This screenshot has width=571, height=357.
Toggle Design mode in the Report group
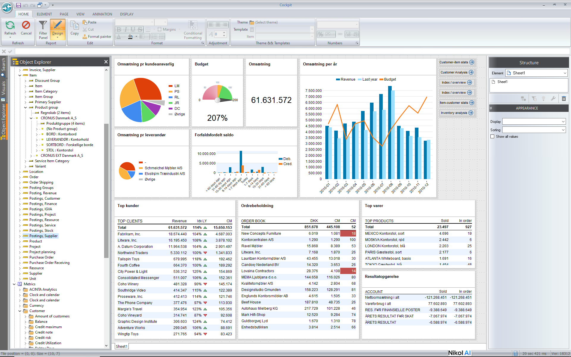[x=58, y=29]
